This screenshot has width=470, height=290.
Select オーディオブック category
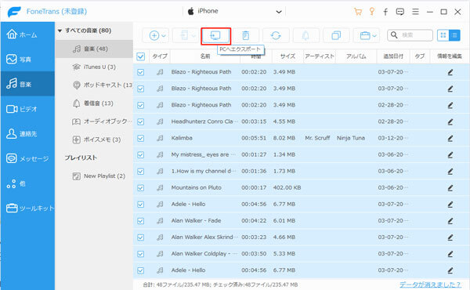pyautogui.click(x=94, y=121)
